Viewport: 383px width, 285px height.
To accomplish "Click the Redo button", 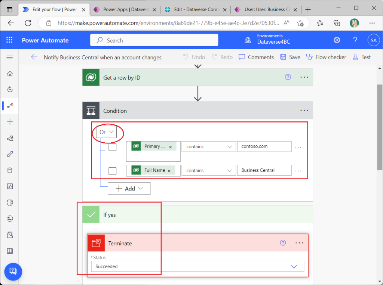I will tap(222, 57).
